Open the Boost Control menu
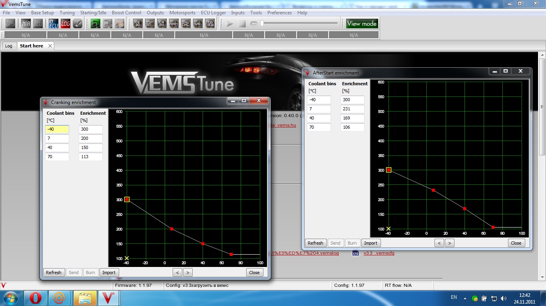 tap(126, 13)
